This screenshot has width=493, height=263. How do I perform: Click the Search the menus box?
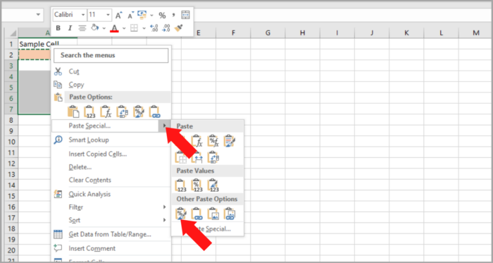111,56
